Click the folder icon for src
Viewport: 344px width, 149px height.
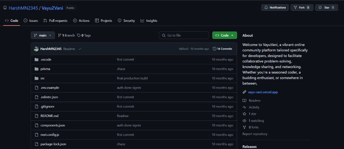coord(37,78)
